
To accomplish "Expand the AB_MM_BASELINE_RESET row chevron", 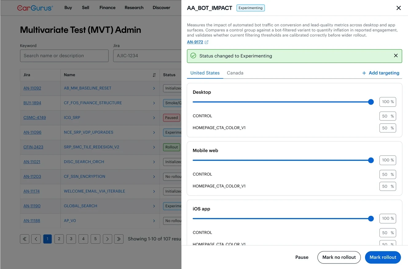I will (x=154, y=88).
